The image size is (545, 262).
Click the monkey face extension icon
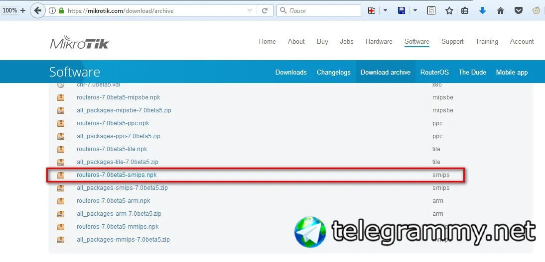(x=537, y=11)
